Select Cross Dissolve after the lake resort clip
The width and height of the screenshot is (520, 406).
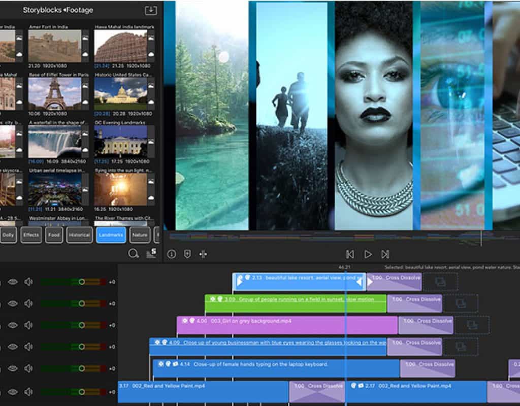coord(394,282)
